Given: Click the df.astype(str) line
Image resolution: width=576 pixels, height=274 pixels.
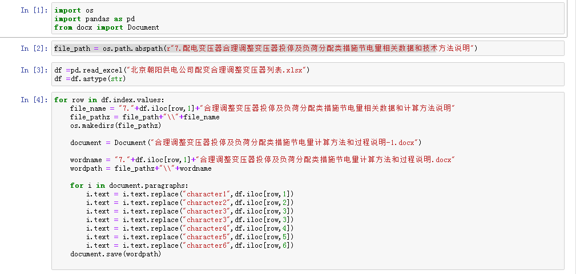Looking at the screenshot, I should [x=90, y=79].
